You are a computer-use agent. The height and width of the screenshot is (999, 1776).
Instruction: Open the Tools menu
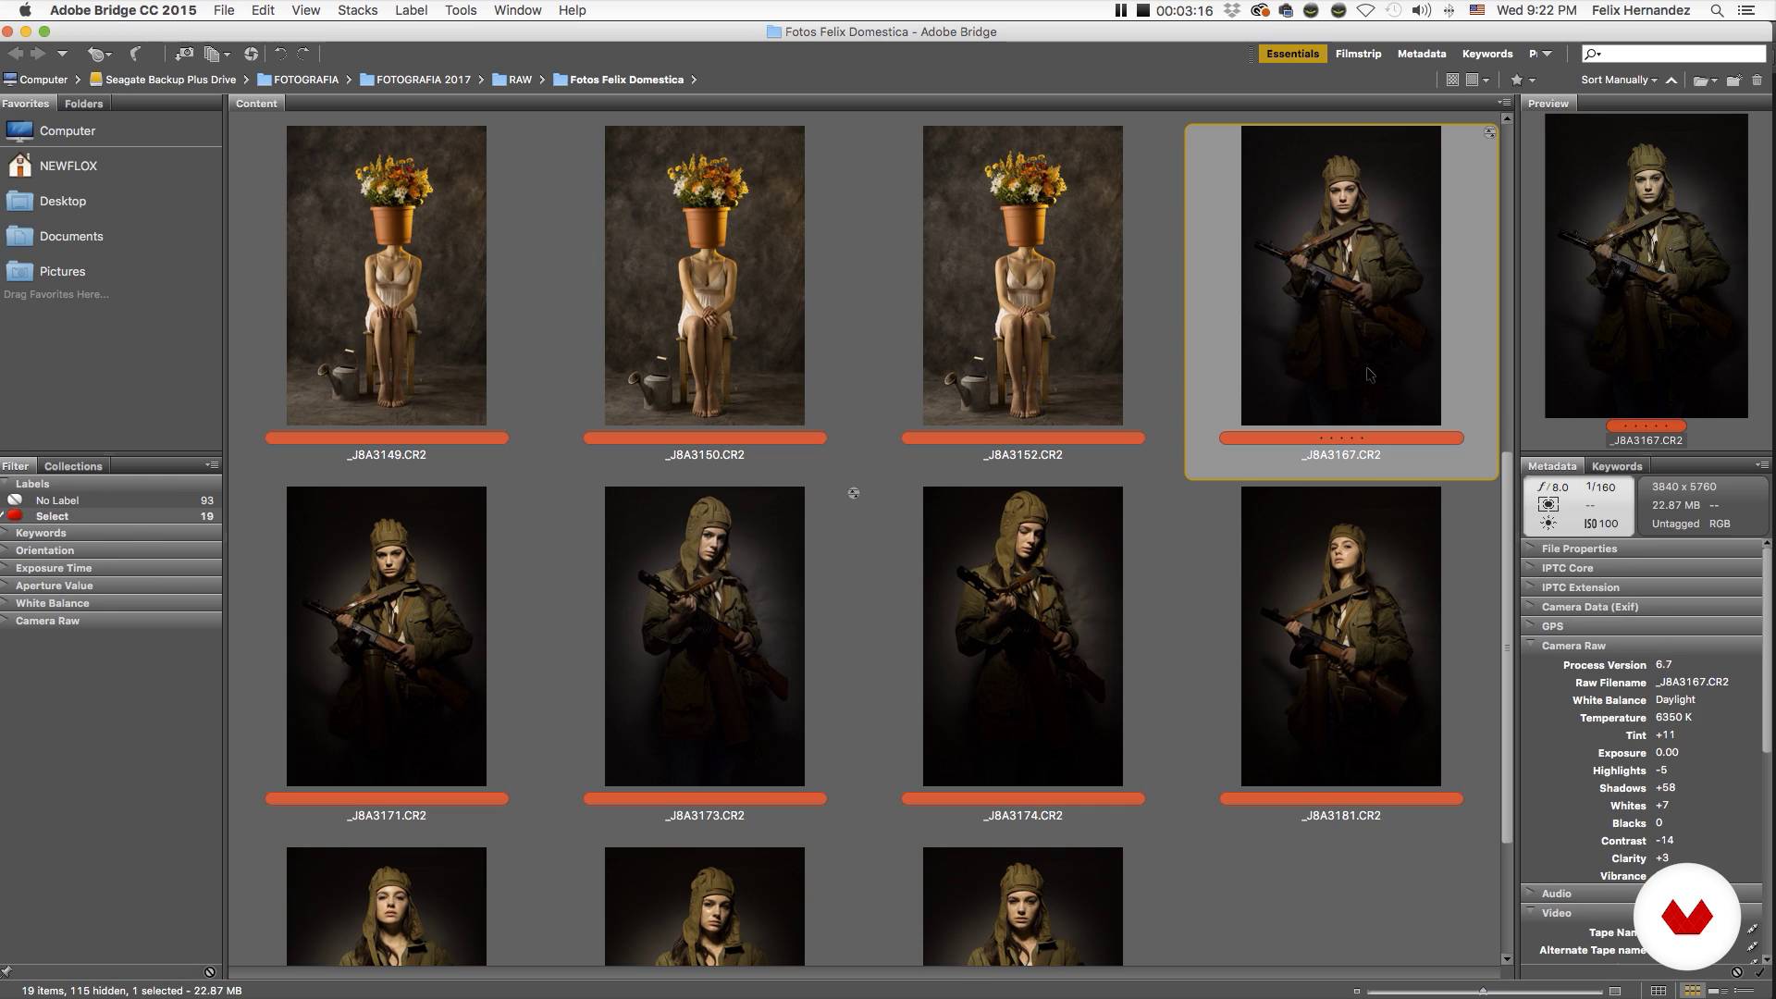click(x=461, y=10)
